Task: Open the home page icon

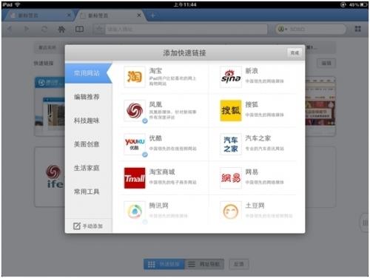Action: [x=61, y=30]
